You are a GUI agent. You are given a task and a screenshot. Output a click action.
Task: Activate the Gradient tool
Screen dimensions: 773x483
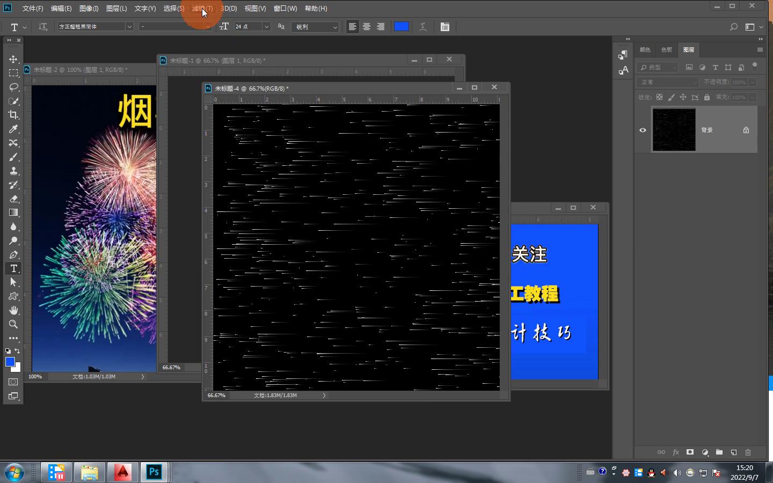point(13,213)
